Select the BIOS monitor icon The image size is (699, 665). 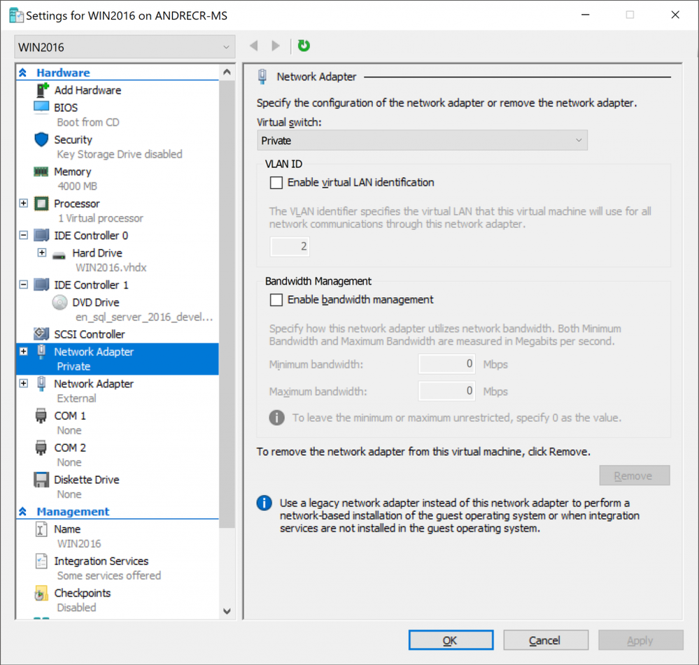[41, 108]
